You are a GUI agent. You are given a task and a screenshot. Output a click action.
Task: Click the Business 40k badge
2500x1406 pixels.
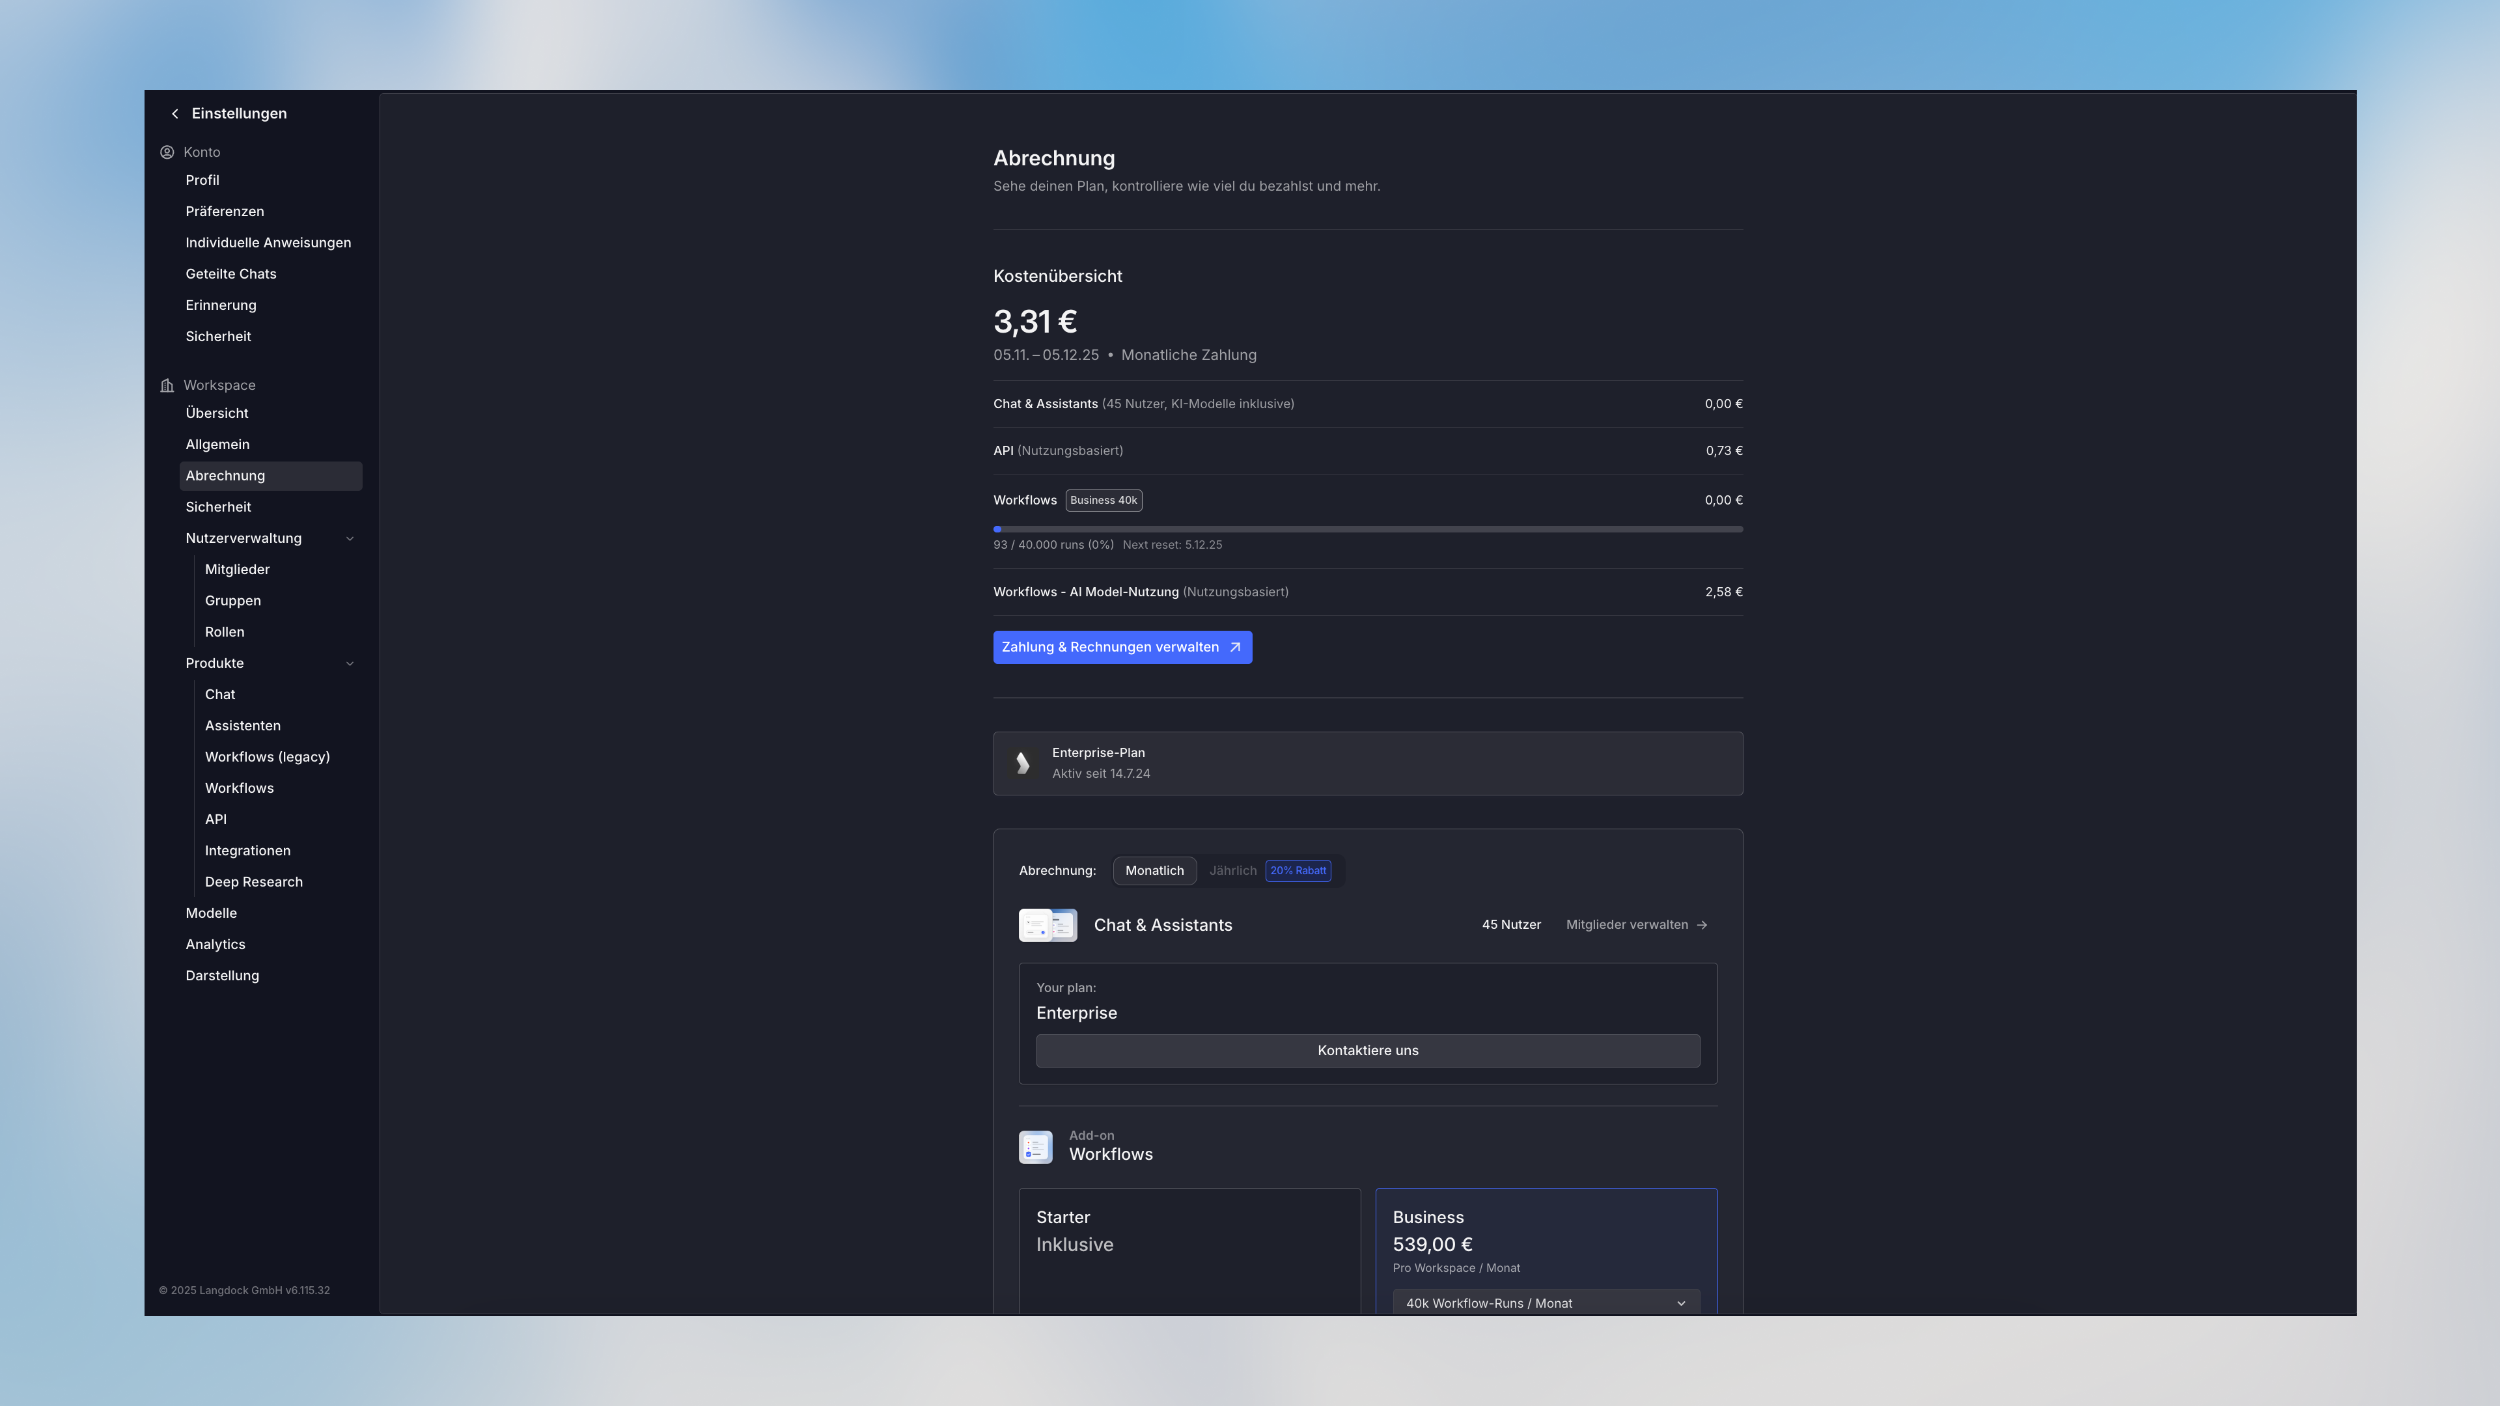(x=1104, y=501)
